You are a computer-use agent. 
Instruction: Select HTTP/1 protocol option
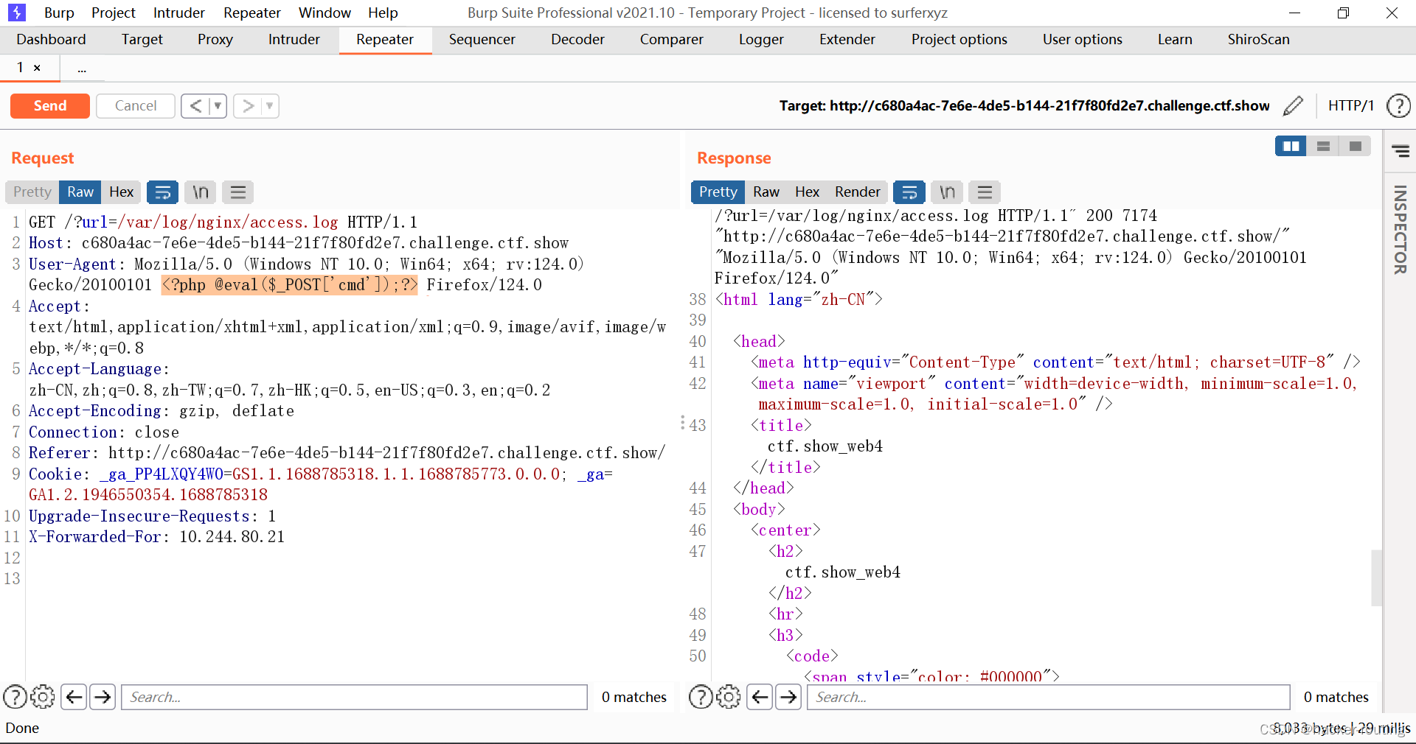coord(1351,106)
